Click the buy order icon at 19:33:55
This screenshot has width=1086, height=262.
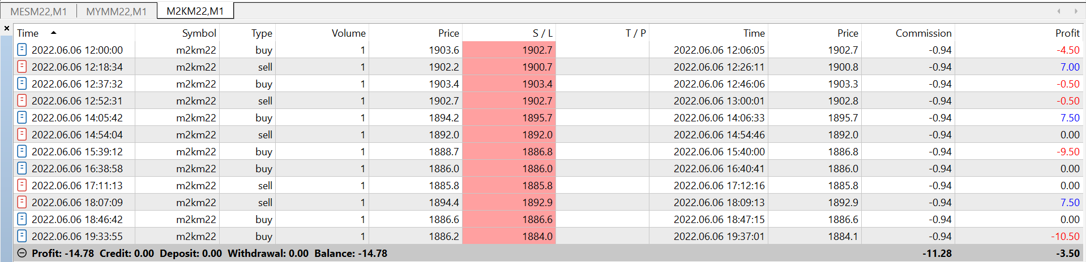[x=22, y=236]
